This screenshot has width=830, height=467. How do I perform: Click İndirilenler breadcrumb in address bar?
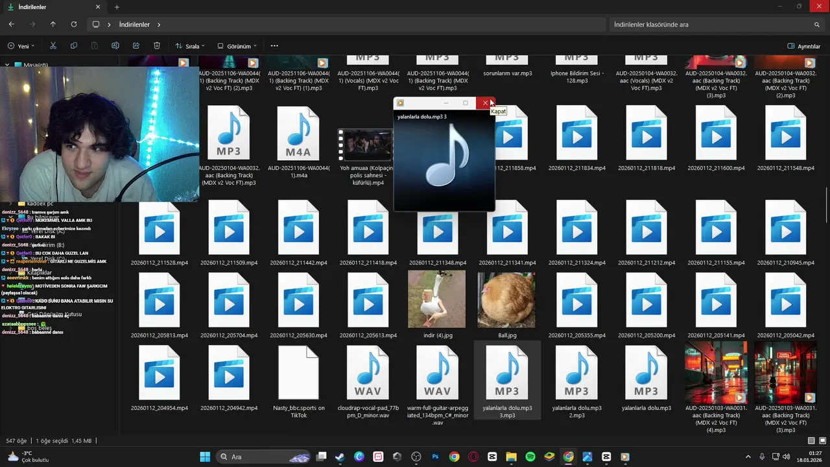[x=134, y=25]
